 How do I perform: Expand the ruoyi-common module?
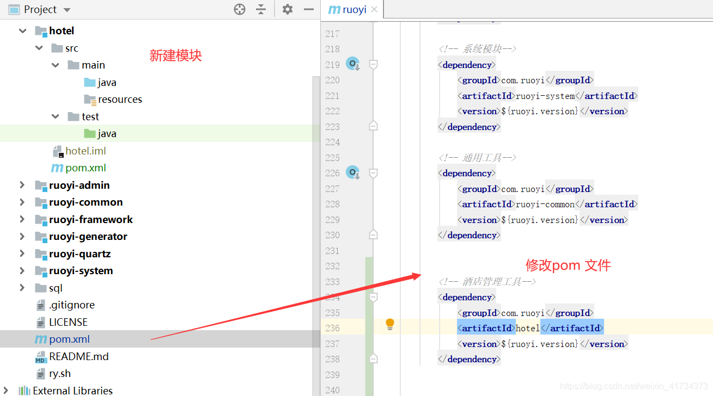[x=22, y=202]
